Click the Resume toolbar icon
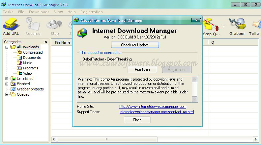Screen dimensions: 261x145 (x=33, y=24)
